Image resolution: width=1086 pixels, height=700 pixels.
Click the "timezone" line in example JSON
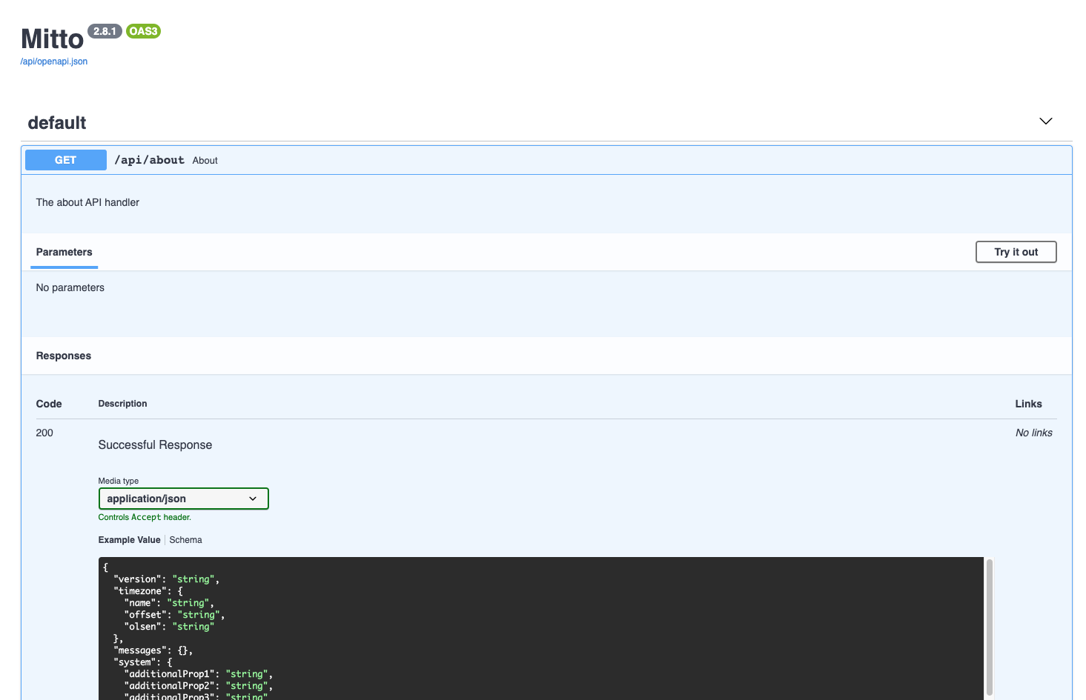pyautogui.click(x=148, y=591)
